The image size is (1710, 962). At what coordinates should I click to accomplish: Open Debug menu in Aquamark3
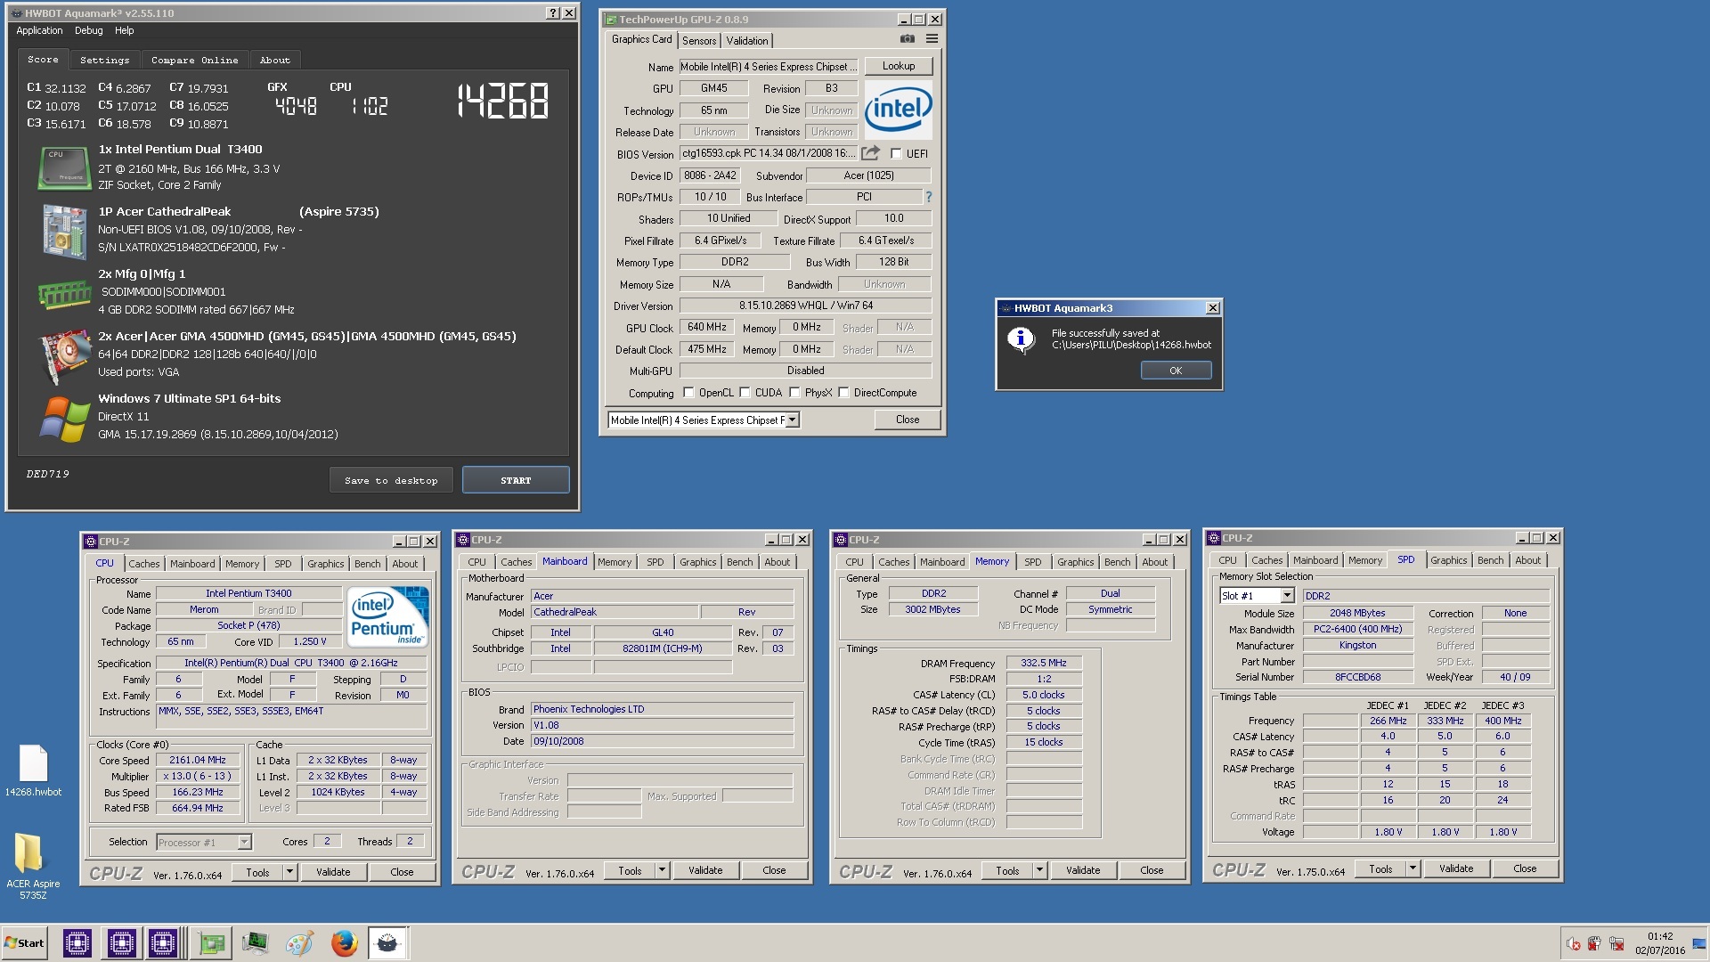click(x=88, y=30)
